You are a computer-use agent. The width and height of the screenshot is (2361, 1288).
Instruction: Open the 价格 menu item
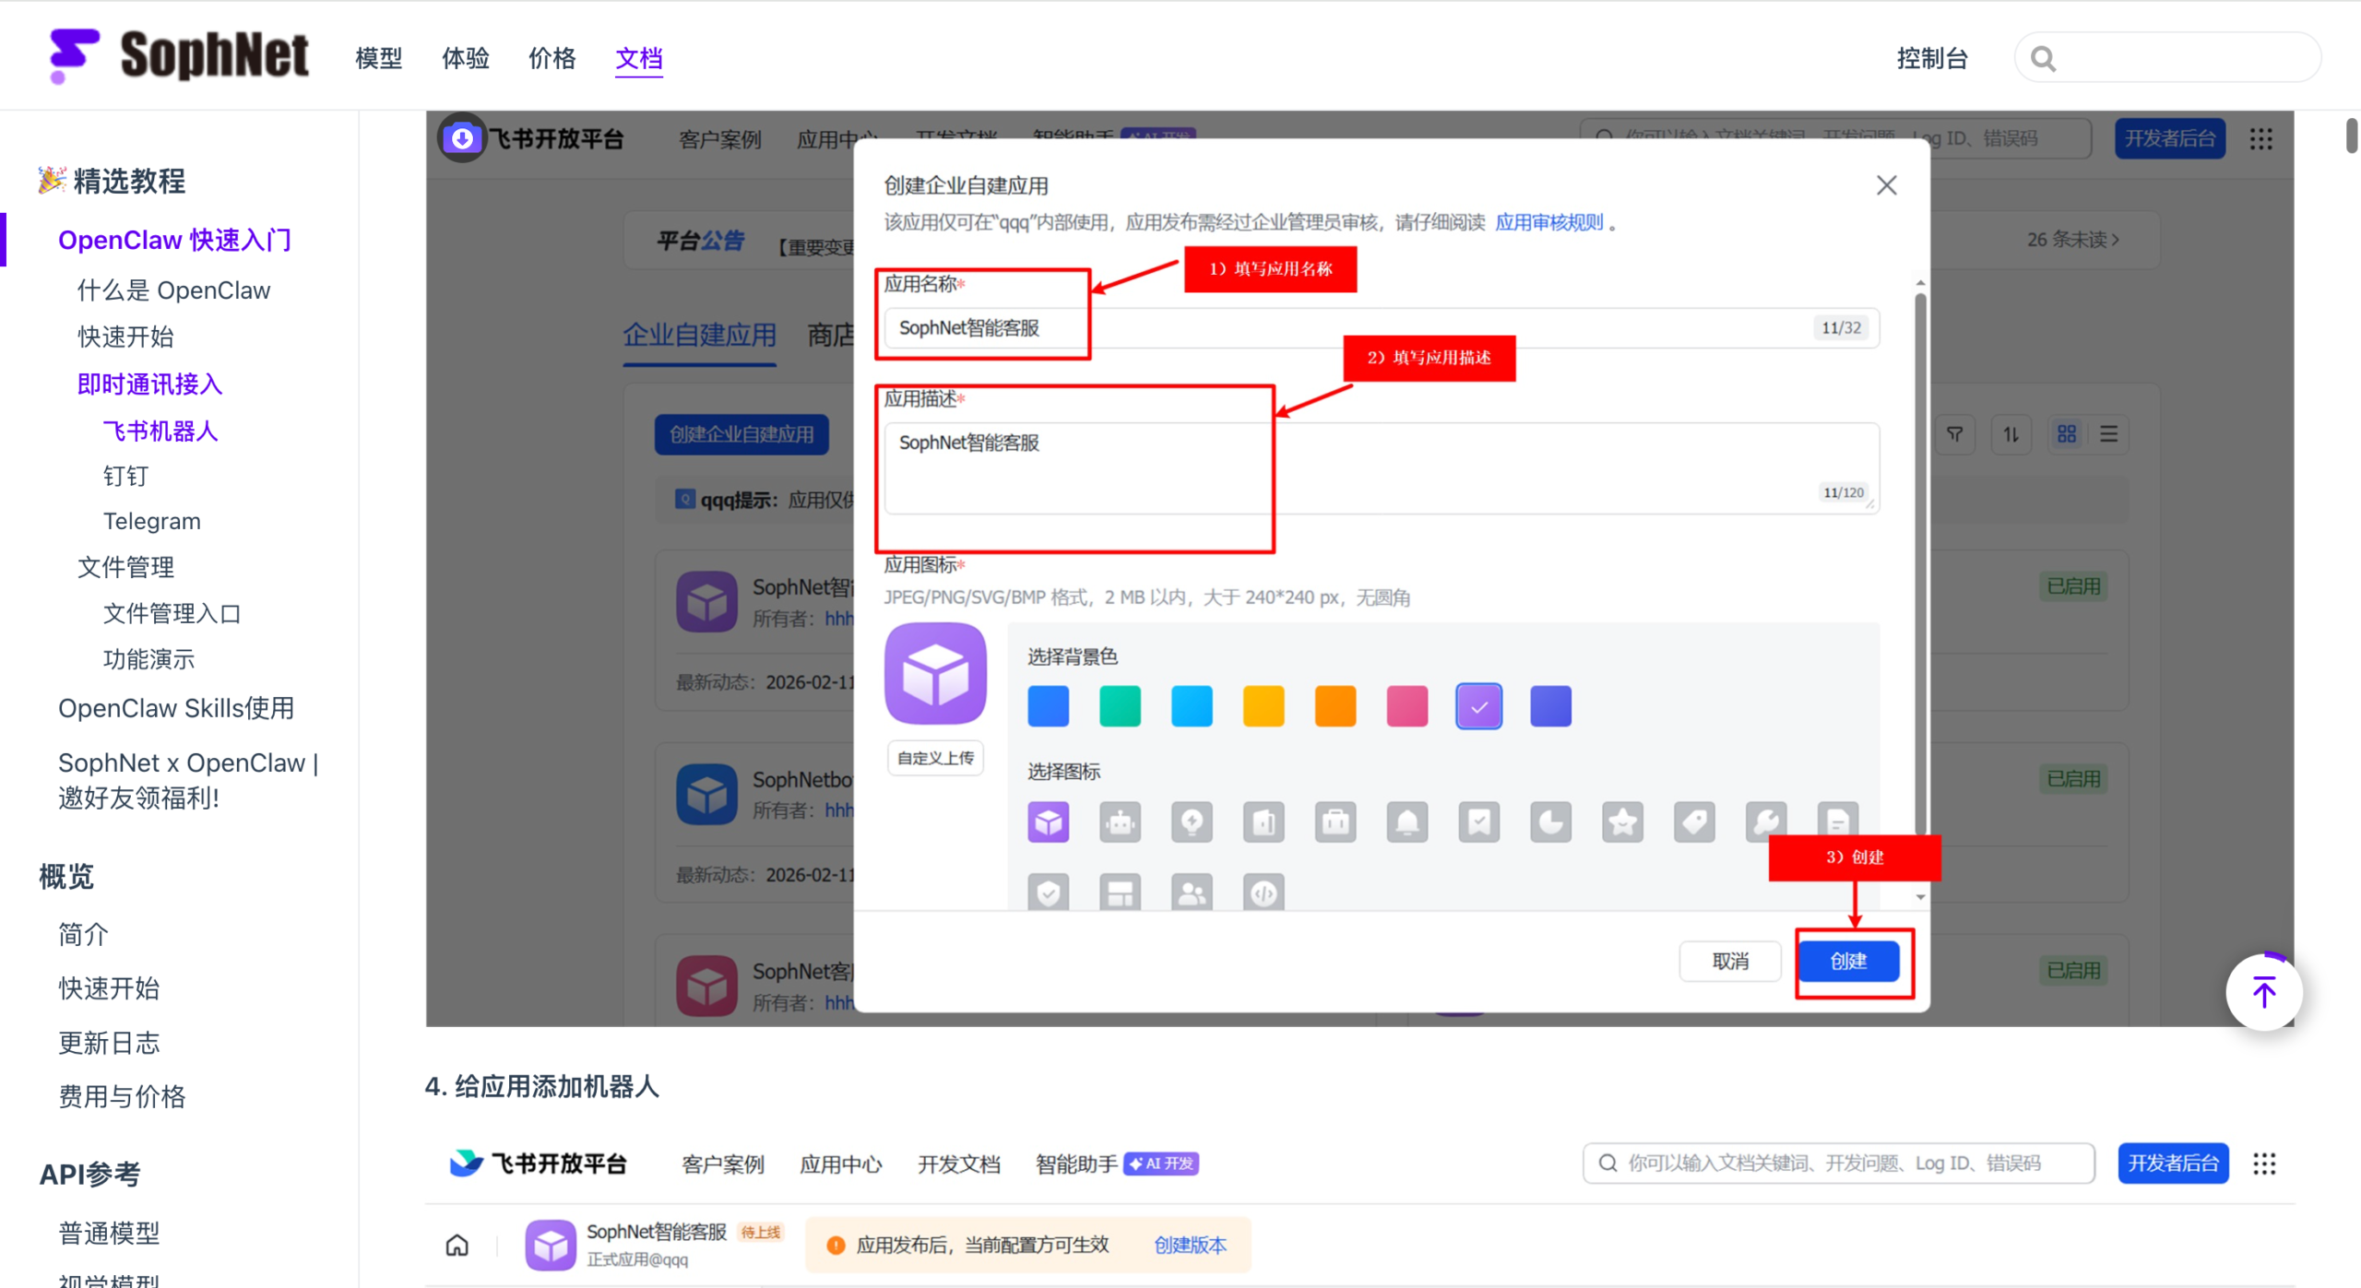tap(552, 58)
